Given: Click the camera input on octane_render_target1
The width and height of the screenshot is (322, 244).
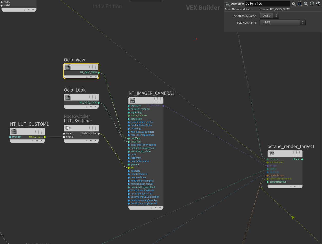Looking at the screenshot, I should pyautogui.click(x=268, y=159).
